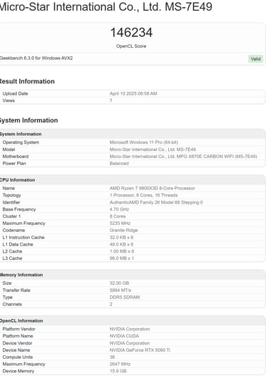
Task: Click the page title Micro-Star International MS-7E49
Action: coord(106,6)
